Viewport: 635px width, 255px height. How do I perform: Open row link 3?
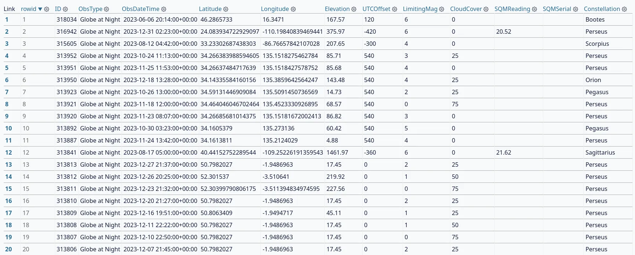tap(7, 44)
